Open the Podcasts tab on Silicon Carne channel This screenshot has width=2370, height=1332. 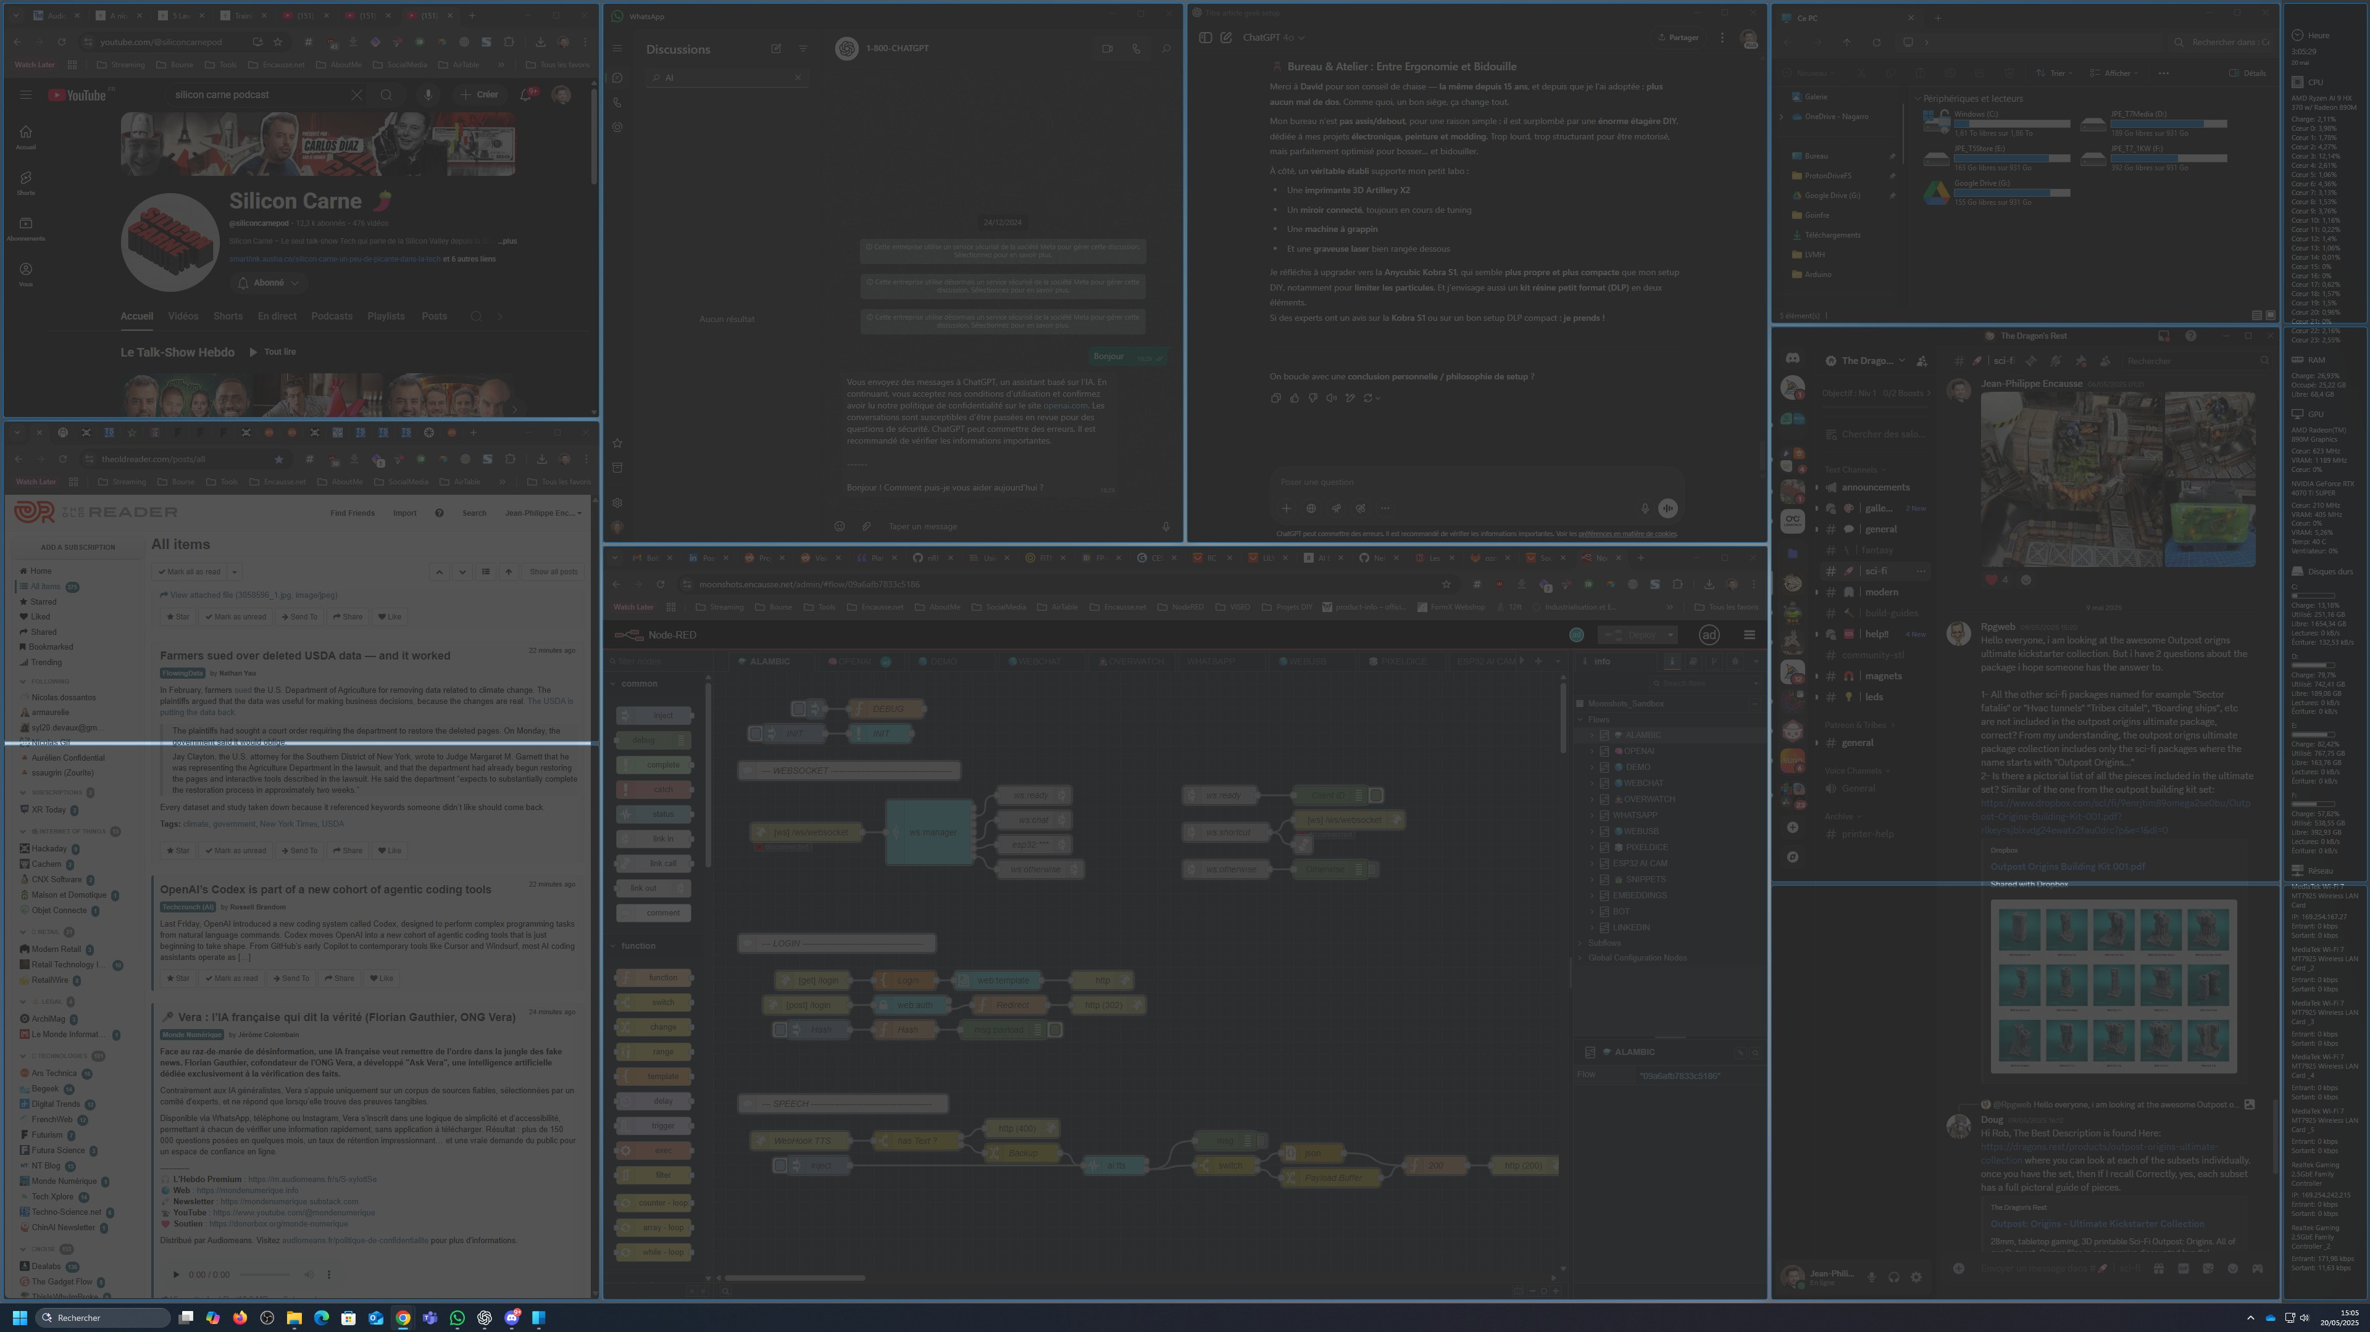pyautogui.click(x=332, y=316)
